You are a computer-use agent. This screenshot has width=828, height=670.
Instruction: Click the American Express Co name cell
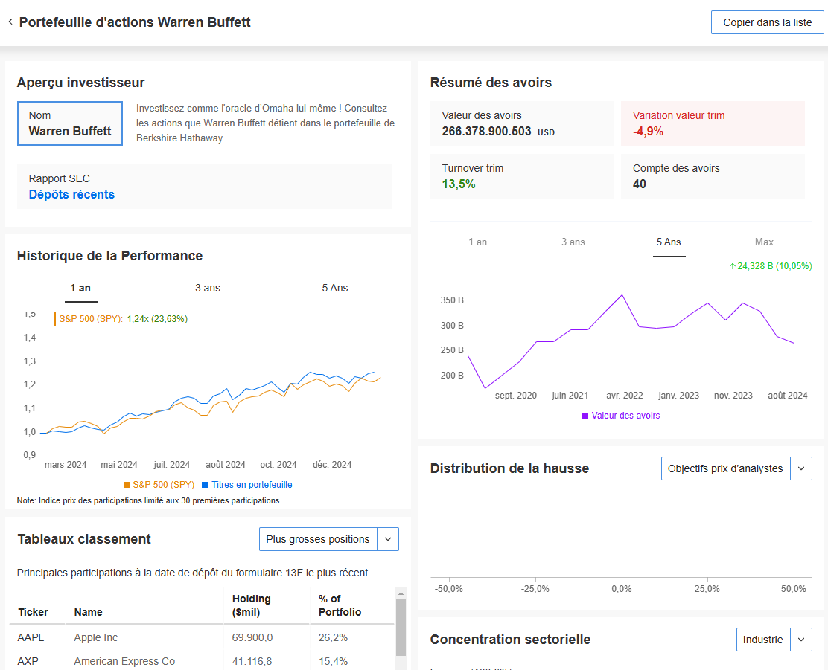pos(124,661)
